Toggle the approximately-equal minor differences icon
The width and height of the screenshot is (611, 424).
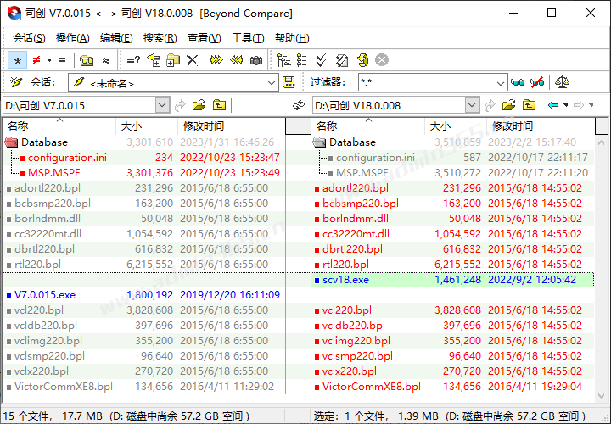(105, 60)
